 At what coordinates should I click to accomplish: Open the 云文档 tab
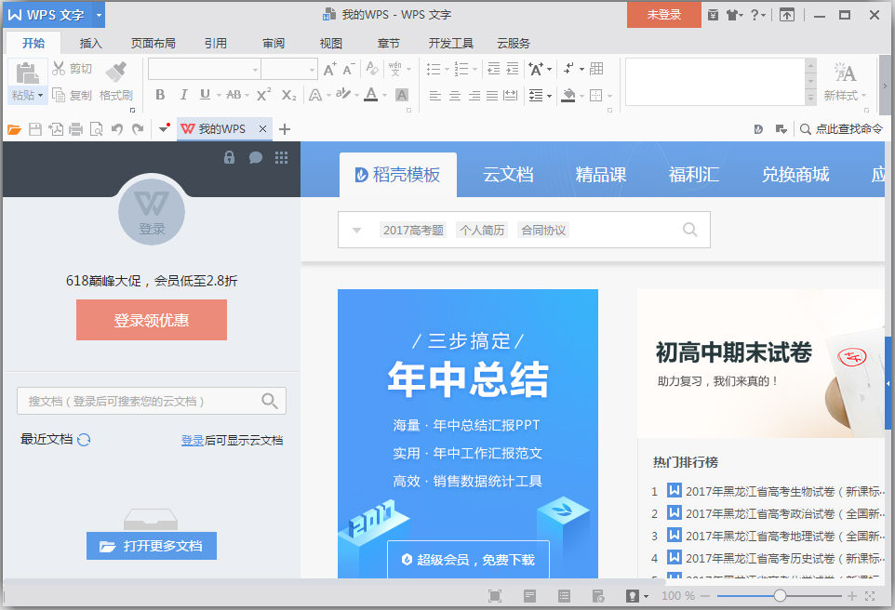click(x=508, y=175)
